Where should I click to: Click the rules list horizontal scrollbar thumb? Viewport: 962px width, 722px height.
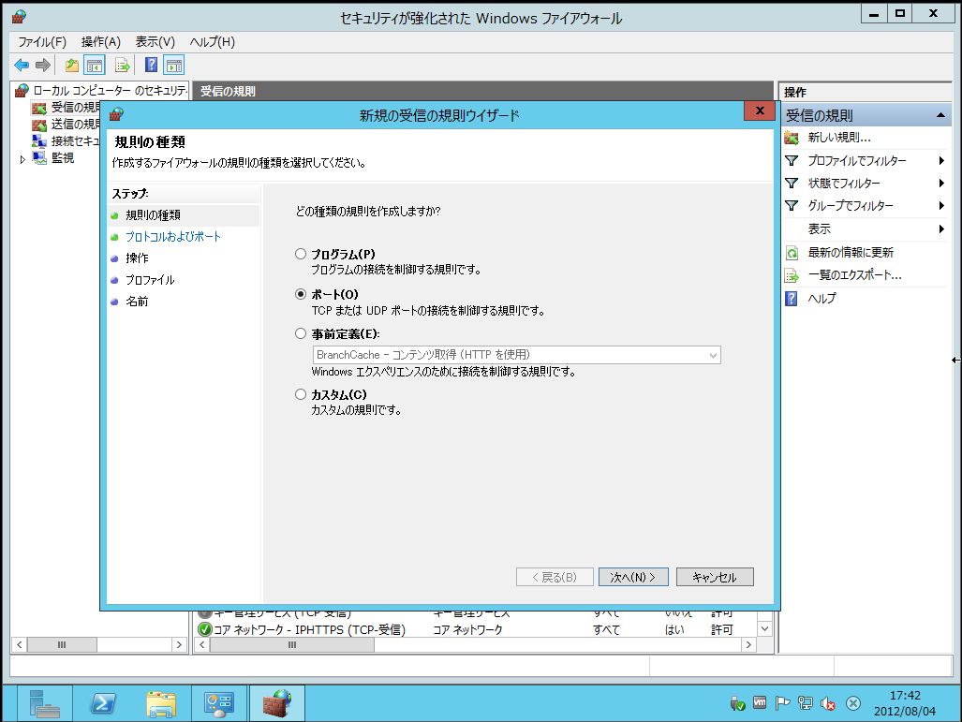[x=292, y=644]
